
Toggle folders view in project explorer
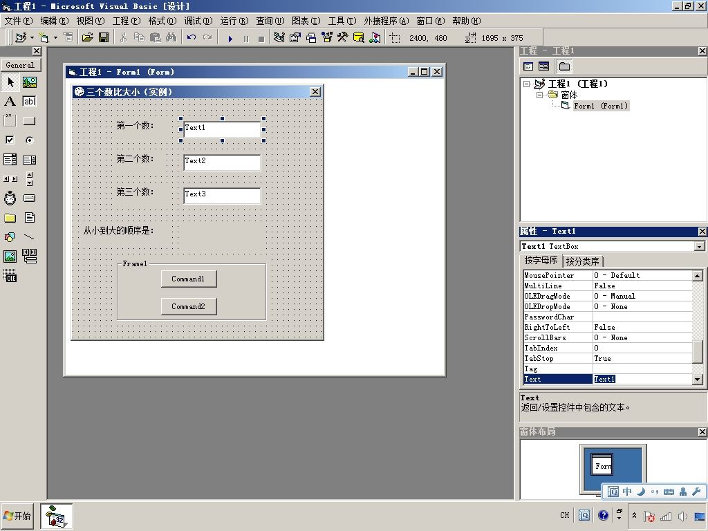coord(564,66)
